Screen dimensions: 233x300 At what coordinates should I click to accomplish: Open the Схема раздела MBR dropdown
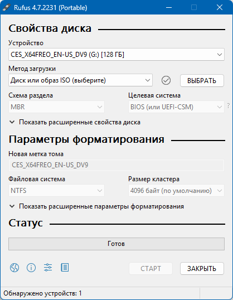click(x=56, y=107)
